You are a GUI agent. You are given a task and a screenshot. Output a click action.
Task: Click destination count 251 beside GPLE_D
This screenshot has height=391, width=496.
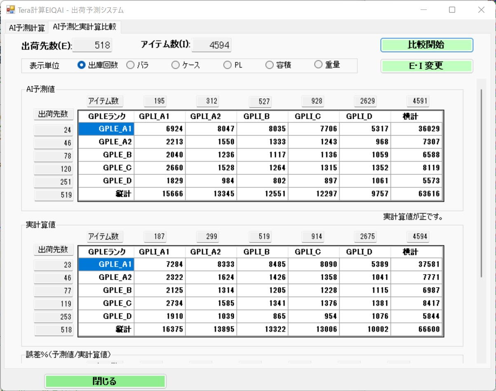click(x=53, y=182)
